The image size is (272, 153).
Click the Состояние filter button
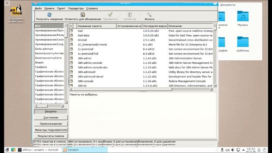(51, 118)
